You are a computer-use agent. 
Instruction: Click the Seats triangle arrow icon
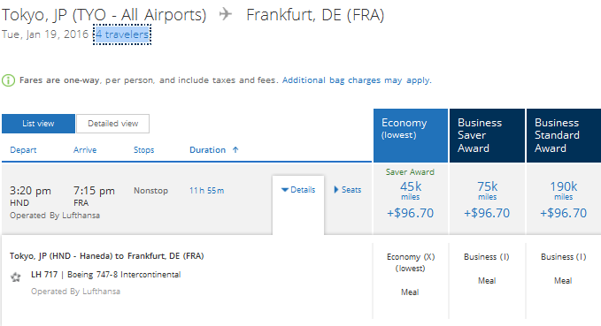click(336, 190)
